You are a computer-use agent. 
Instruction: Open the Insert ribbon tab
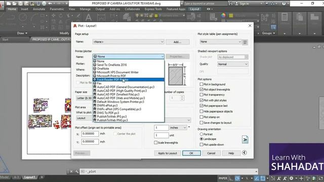coord(24,9)
